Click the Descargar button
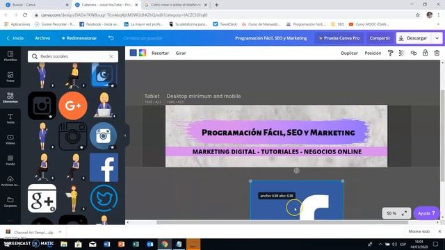The width and height of the screenshot is (445, 250). tap(414, 38)
